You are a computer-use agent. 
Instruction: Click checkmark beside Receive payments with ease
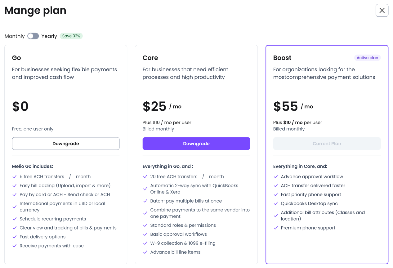coord(14,246)
